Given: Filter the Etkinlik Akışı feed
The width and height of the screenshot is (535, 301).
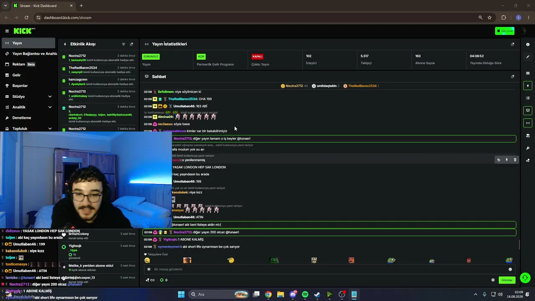Looking at the screenshot, I should point(123,44).
